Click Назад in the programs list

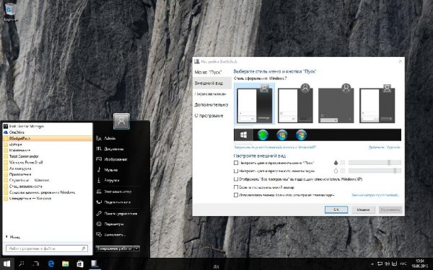(13, 237)
